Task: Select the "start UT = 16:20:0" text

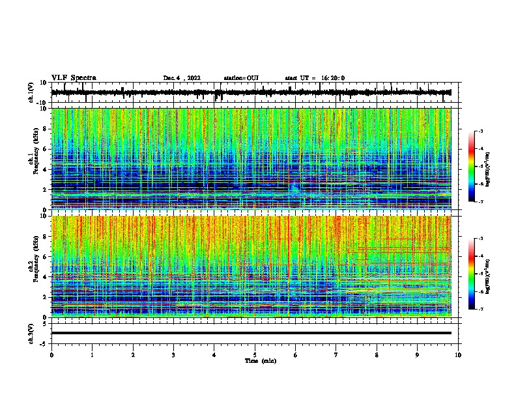Action: (315, 78)
